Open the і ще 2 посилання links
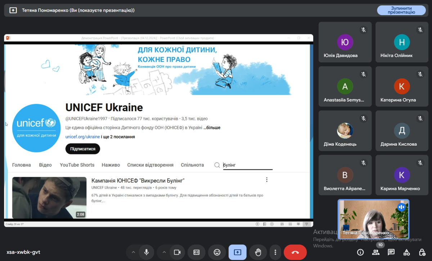Screen dimensions: 432x261 click(118, 137)
